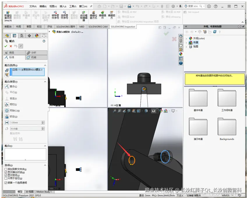Screen dimensions: 247x198
Task: Collapse the 选项 options section
Action: pos(45,165)
